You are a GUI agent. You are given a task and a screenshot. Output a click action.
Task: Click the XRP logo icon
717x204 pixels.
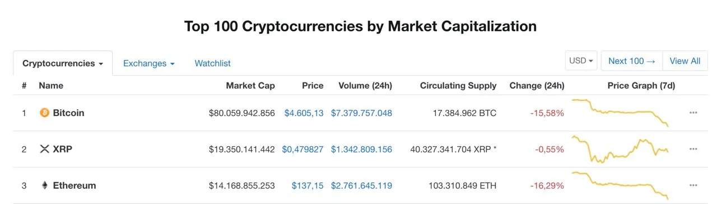coord(45,149)
